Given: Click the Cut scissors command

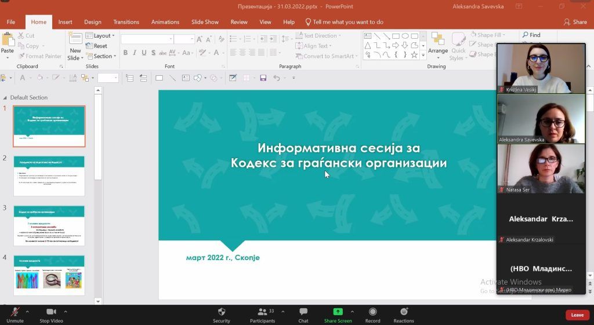Looking at the screenshot, I should click(x=26, y=35).
